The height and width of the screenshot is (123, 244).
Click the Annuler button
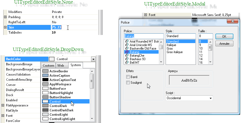(x=224, y=43)
